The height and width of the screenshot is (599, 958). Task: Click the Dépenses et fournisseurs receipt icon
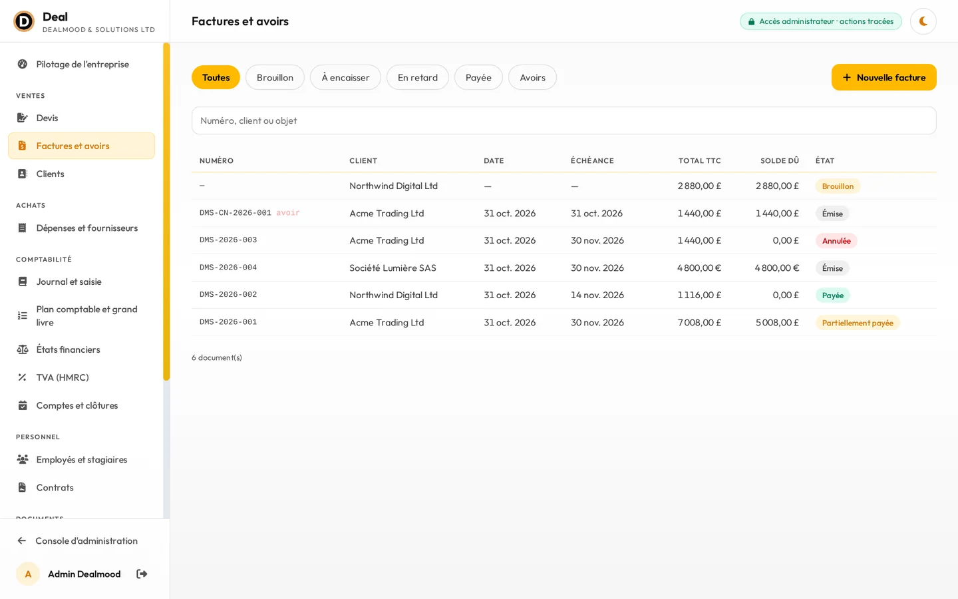[23, 228]
